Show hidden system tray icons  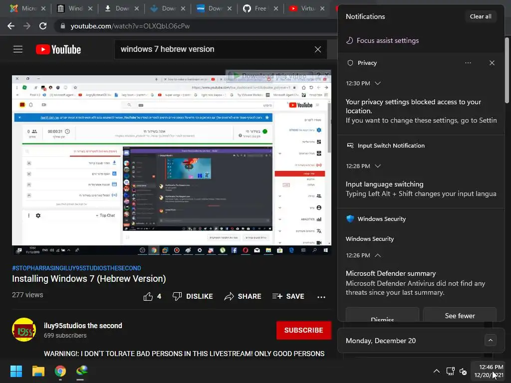coord(437,371)
